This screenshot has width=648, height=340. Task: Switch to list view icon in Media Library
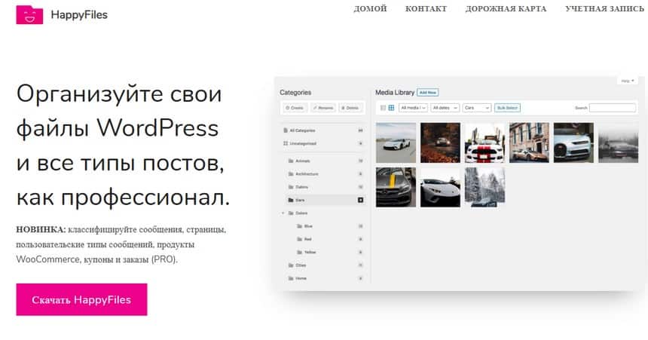383,108
